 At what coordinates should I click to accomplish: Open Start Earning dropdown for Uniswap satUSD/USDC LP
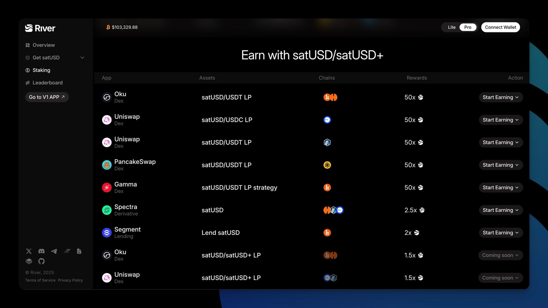click(x=501, y=120)
